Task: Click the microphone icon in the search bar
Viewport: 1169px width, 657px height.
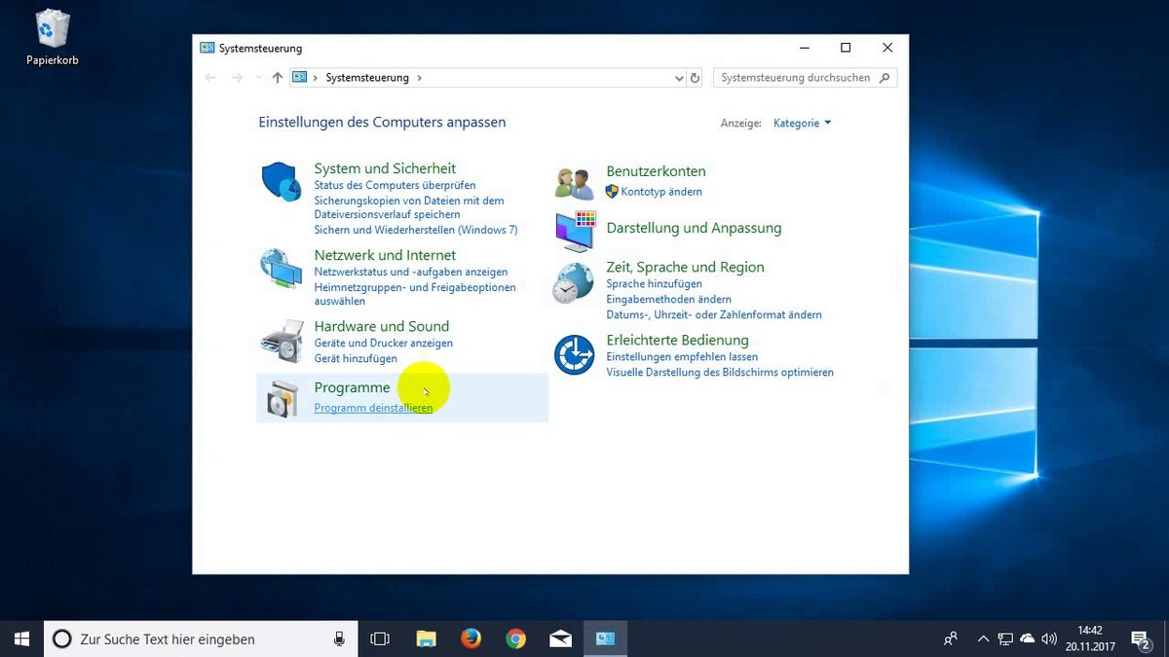Action: tap(339, 639)
